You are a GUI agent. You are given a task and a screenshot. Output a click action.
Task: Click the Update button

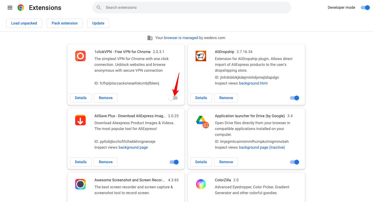tap(98, 23)
